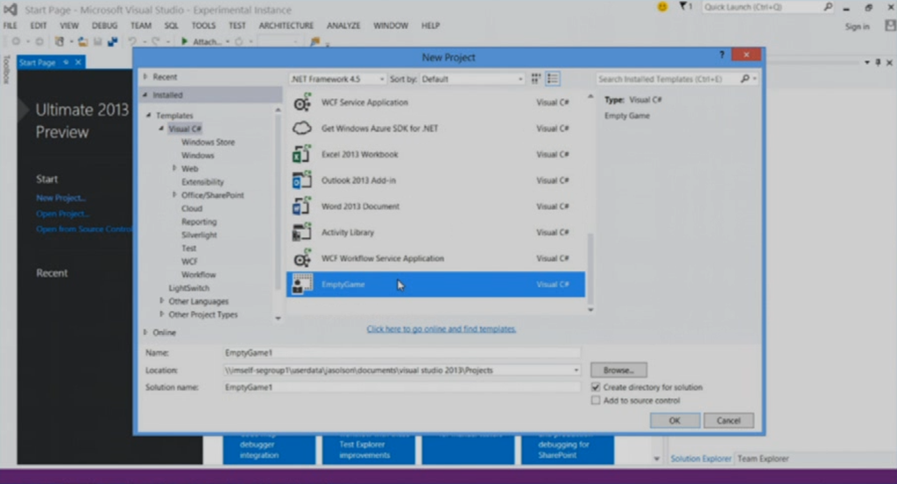The height and width of the screenshot is (484, 897).
Task: Click the Quick Launch search magnifier icon
Action: (x=828, y=7)
